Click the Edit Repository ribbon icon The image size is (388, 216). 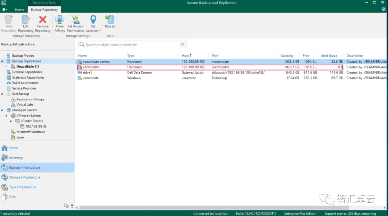pos(26,23)
